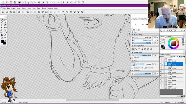Image resolution: width=186 pixels, height=104 pixels.
Task: Choose the Move layer tool
Action: [x=2, y=33]
